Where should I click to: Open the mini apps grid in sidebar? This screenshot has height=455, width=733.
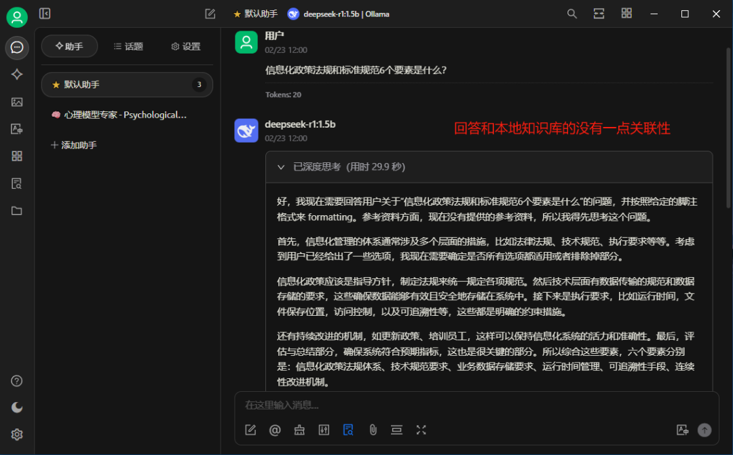(x=17, y=156)
